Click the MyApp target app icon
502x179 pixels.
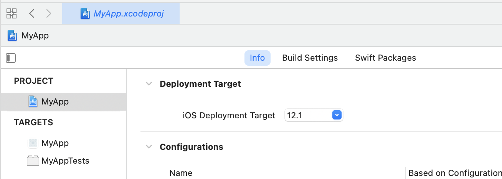pyautogui.click(x=33, y=143)
